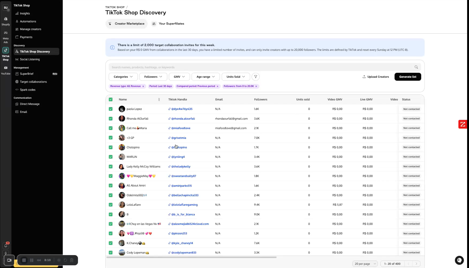Remove the Followers 0 to 20.0K filter chip
The height and width of the screenshot is (268, 469).
[x=256, y=86]
